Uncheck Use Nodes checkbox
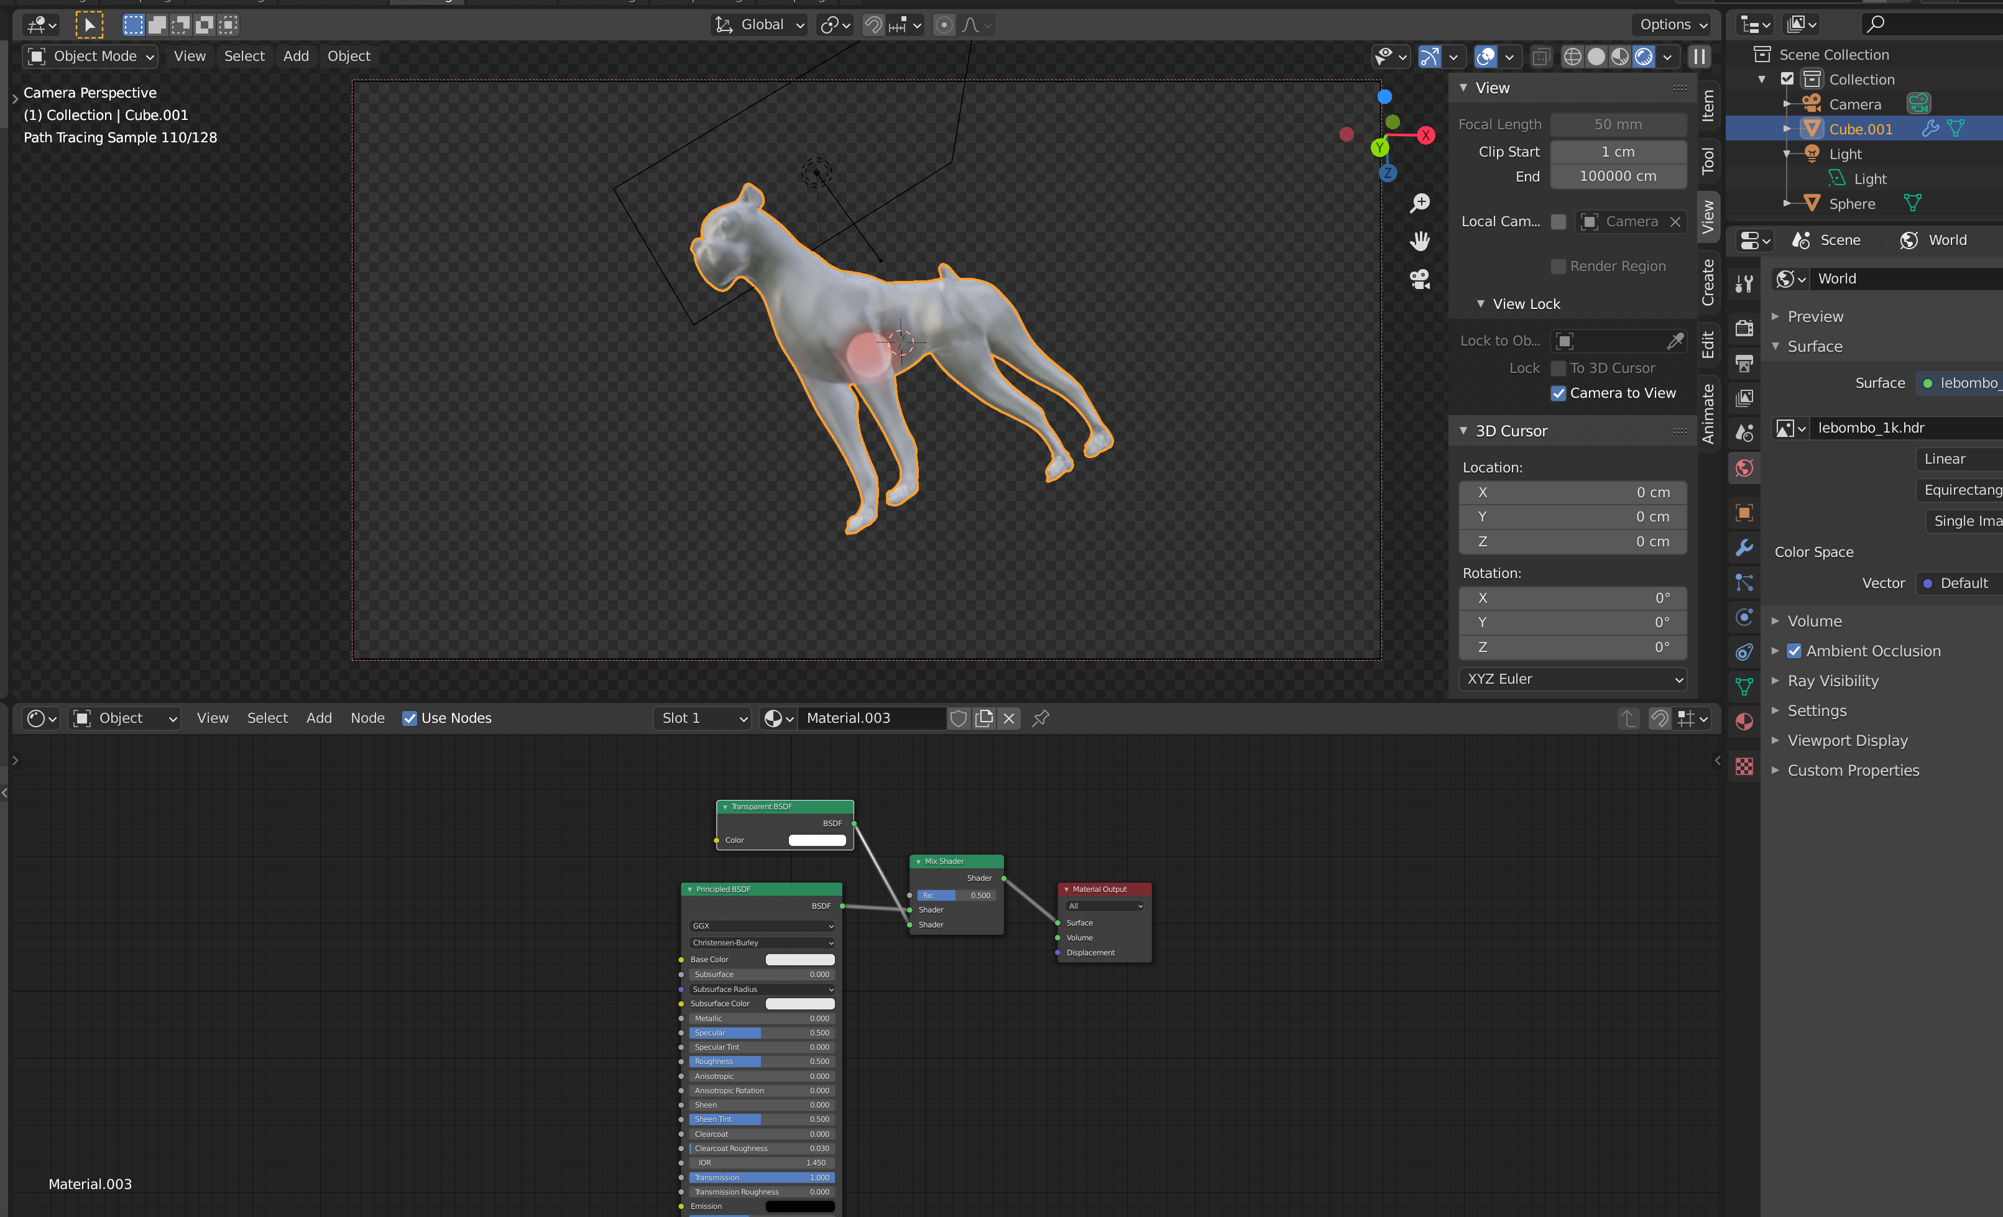 [410, 718]
